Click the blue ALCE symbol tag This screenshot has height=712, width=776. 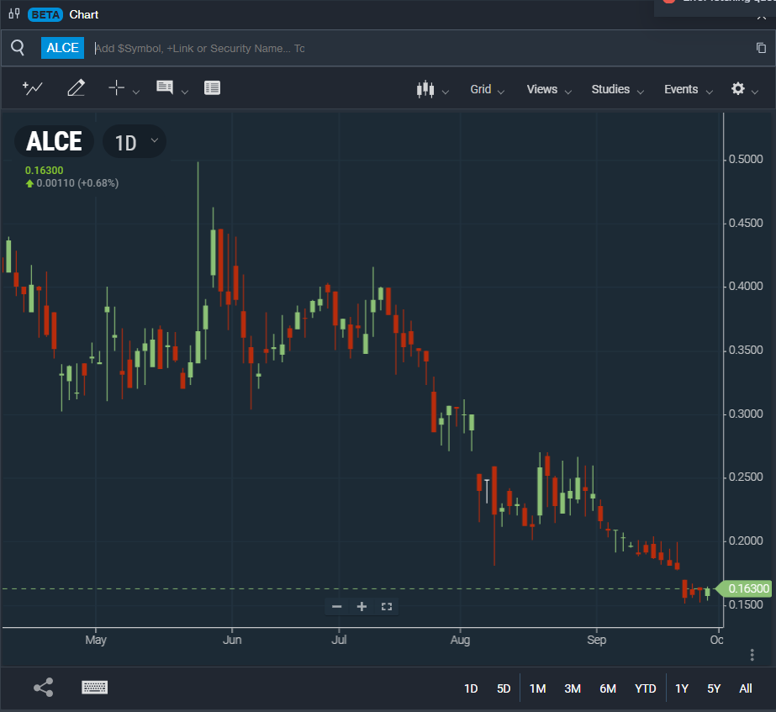62,48
